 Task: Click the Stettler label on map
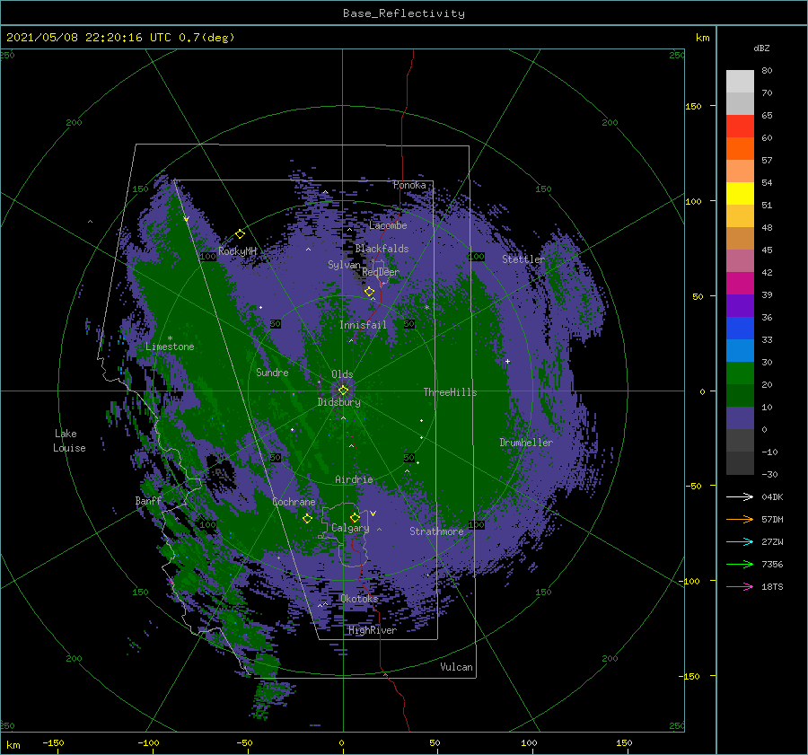coord(523,259)
